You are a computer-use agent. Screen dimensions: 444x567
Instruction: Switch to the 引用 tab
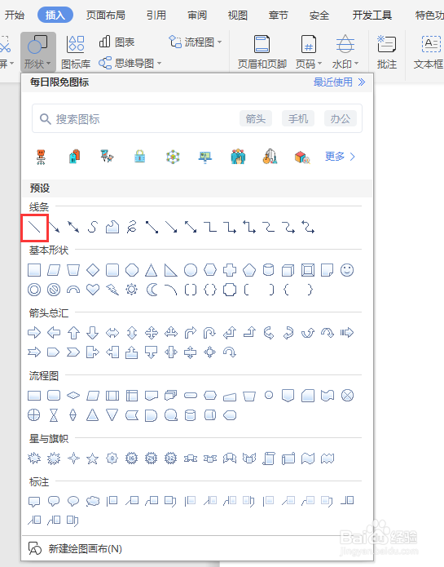click(x=156, y=15)
